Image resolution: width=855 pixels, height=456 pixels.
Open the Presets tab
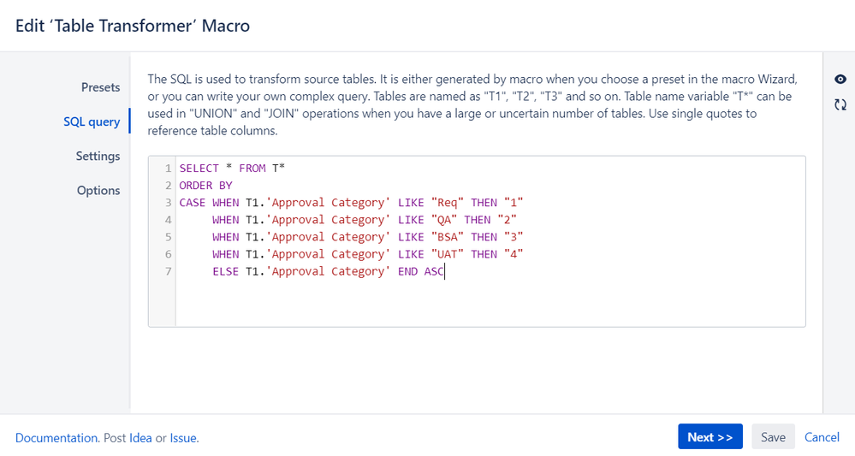click(x=100, y=87)
